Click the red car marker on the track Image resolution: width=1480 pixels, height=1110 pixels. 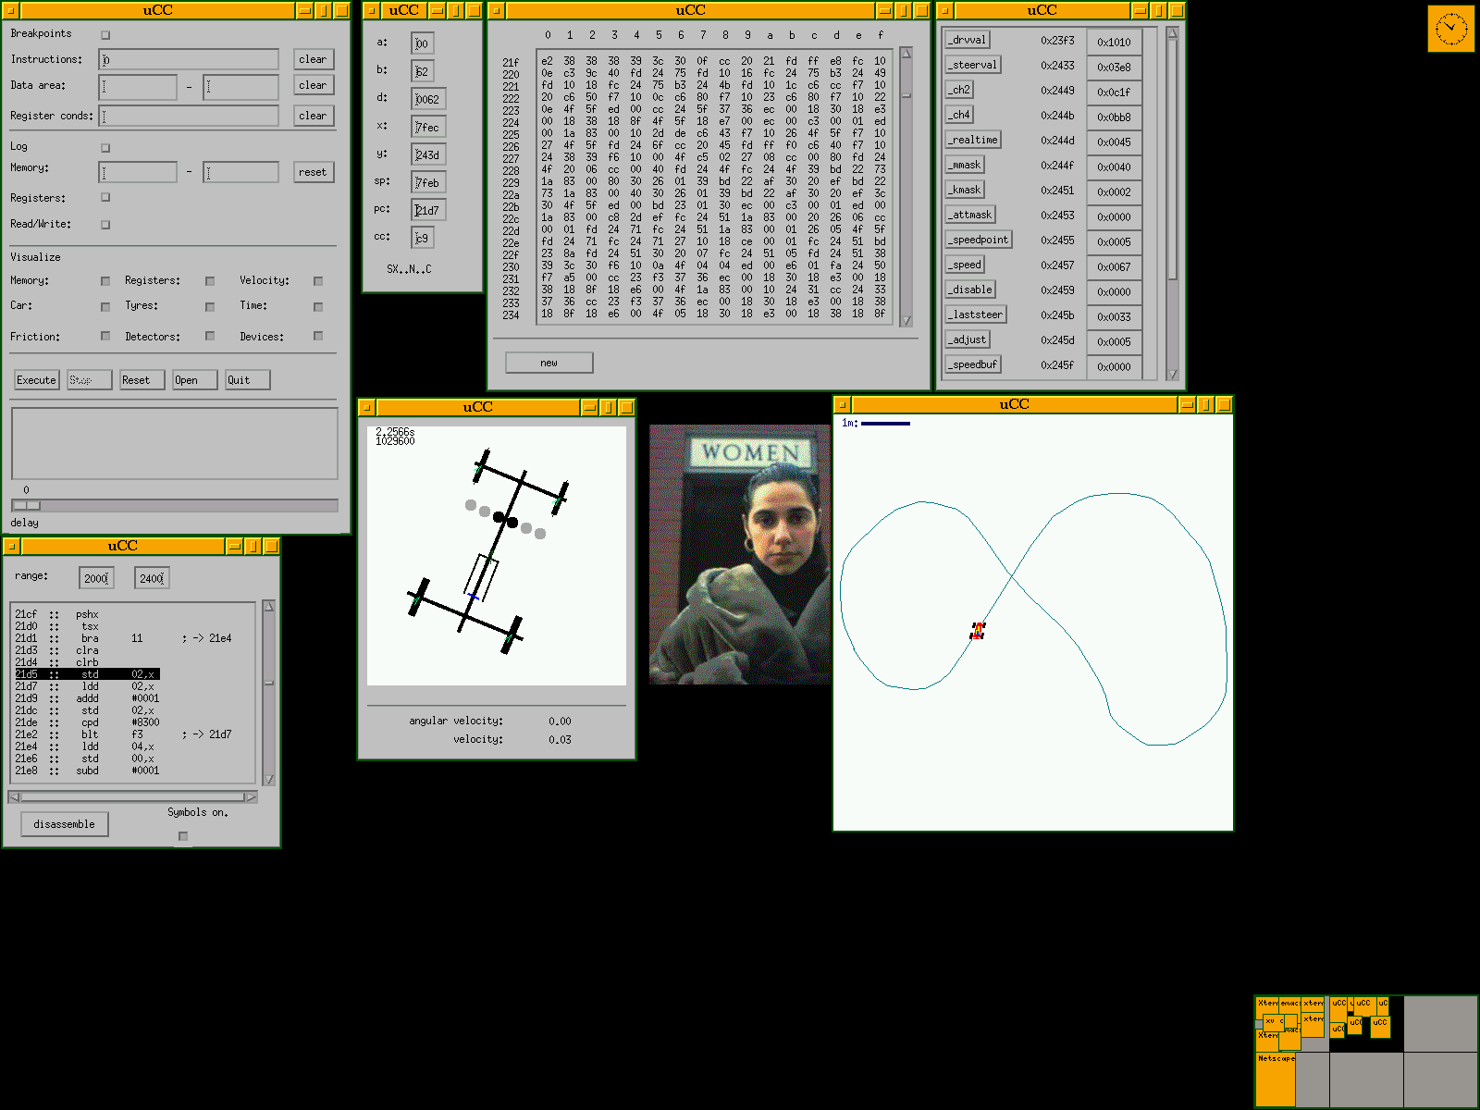click(978, 631)
